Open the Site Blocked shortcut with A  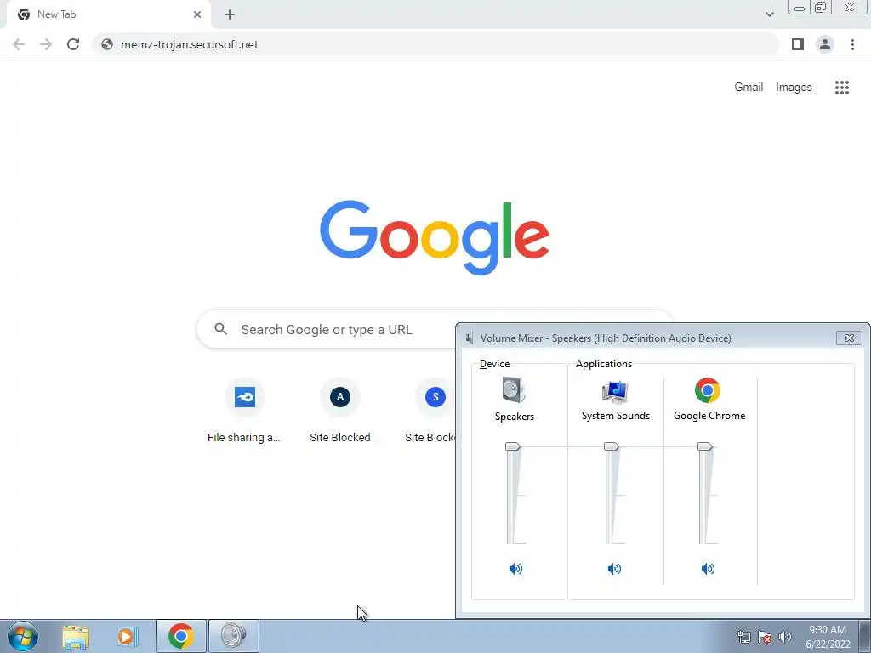[340, 411]
